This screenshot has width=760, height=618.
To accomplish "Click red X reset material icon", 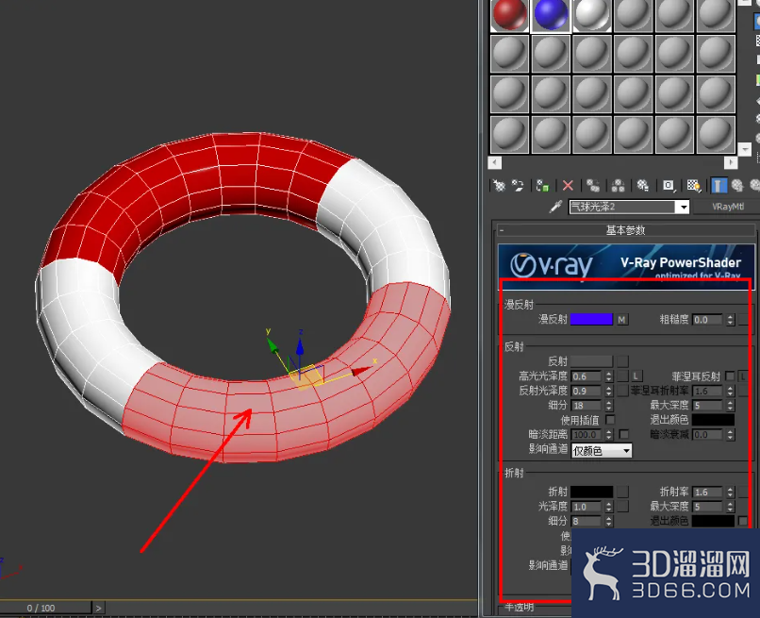I will [x=568, y=185].
